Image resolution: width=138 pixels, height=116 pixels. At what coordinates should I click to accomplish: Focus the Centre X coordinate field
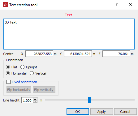(39, 54)
